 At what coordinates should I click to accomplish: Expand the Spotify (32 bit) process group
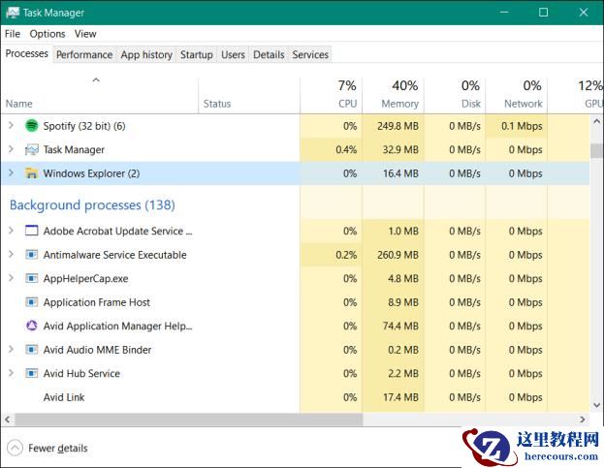tap(12, 125)
